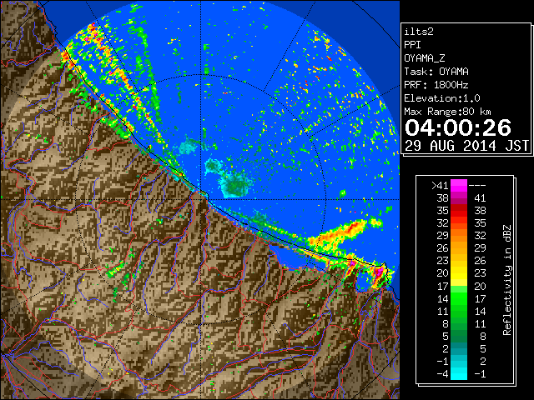Click the '---' legend label
Image resolution: width=534 pixels, height=400 pixels.
477,186
